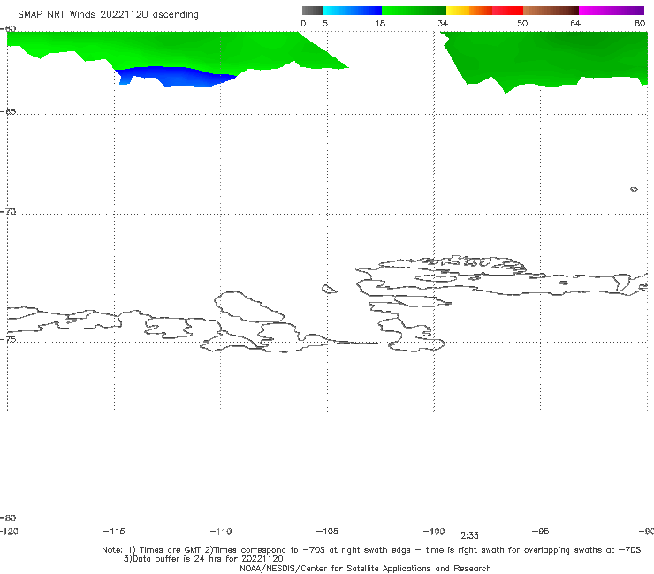
Task: Click the 'NOAA/NESDIS/Center for Satellite Applications' credit
Action: pos(365,568)
